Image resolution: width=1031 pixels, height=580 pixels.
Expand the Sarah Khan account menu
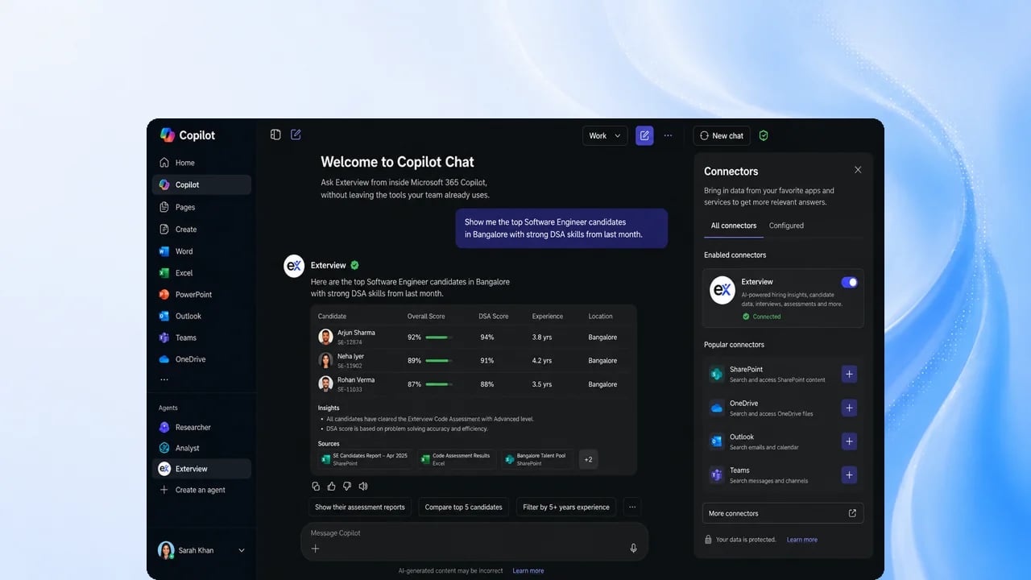241,550
